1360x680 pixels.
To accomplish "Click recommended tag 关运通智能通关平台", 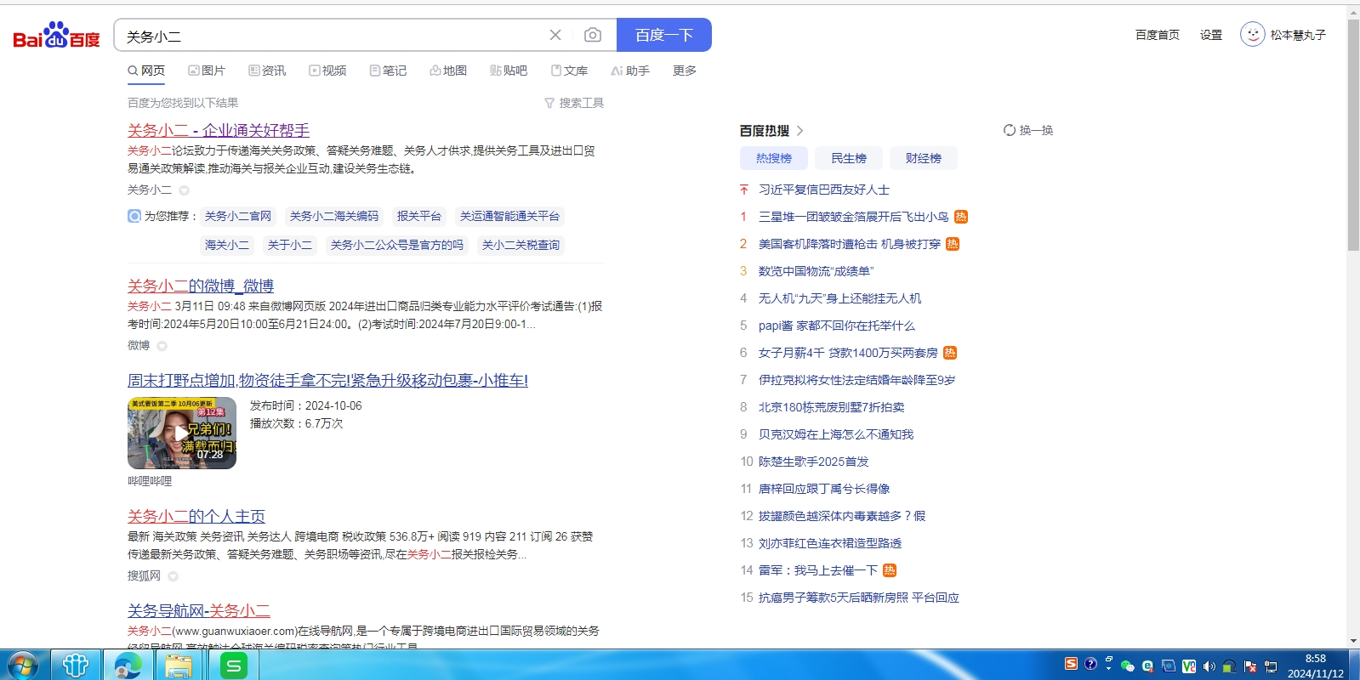I will [509, 216].
